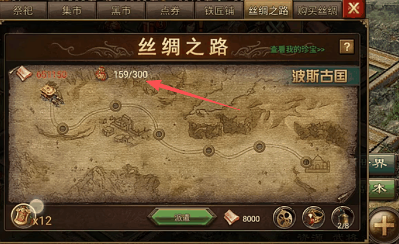Image resolution: width=399 pixels, height=244 pixels.
Task: Tap the silk bag icon beside 159/300
Action: 101,74
